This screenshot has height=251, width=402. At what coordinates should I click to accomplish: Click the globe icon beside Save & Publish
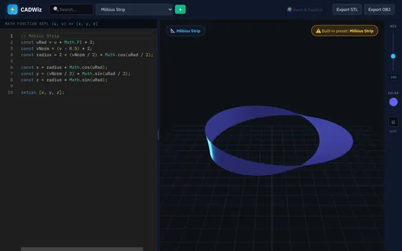pos(289,9)
